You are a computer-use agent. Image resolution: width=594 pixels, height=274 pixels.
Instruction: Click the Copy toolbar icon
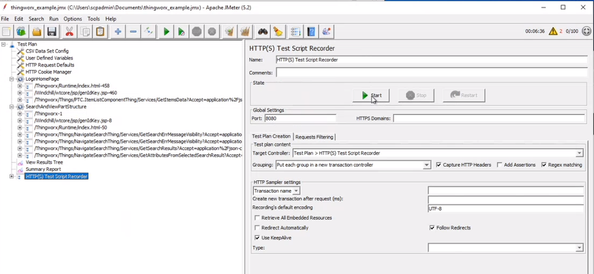click(85, 32)
